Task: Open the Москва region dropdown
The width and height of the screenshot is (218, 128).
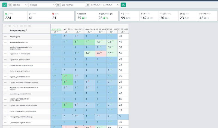Action: click(43, 5)
